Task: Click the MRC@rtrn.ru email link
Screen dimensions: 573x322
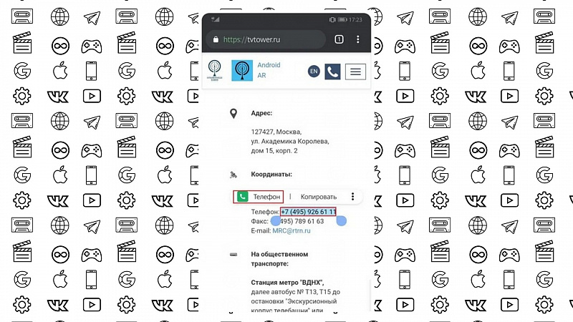Action: tap(292, 230)
